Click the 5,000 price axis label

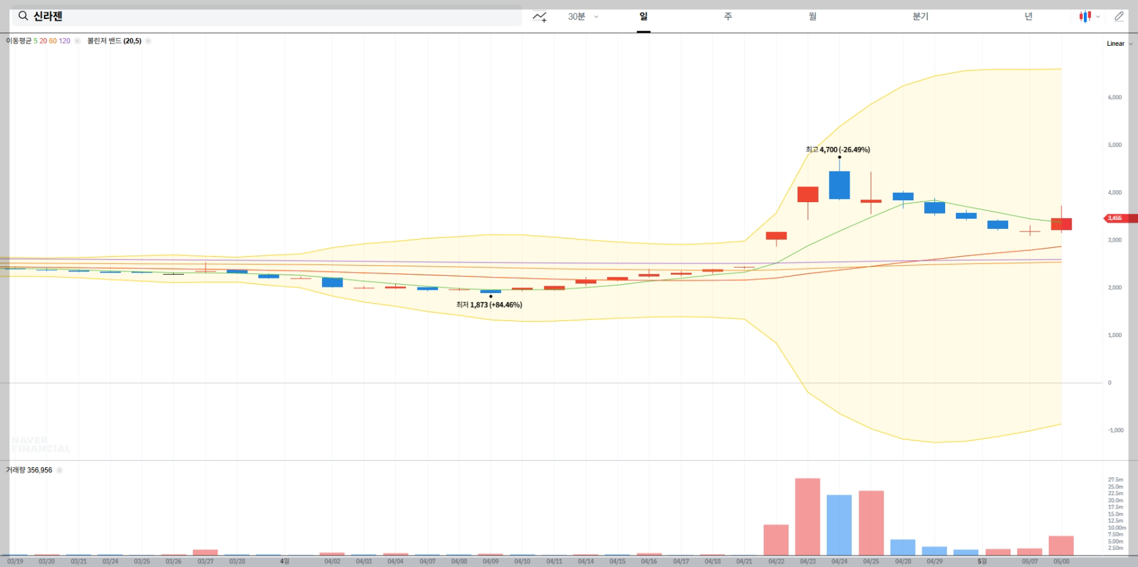click(1115, 145)
